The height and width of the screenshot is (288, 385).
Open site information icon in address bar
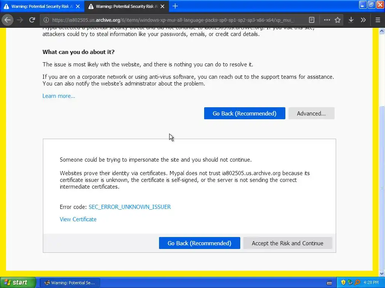pos(46,20)
